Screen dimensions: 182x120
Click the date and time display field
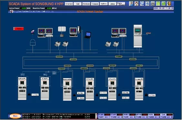(164, 8)
